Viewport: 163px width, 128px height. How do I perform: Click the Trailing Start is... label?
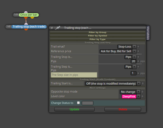point(62,83)
